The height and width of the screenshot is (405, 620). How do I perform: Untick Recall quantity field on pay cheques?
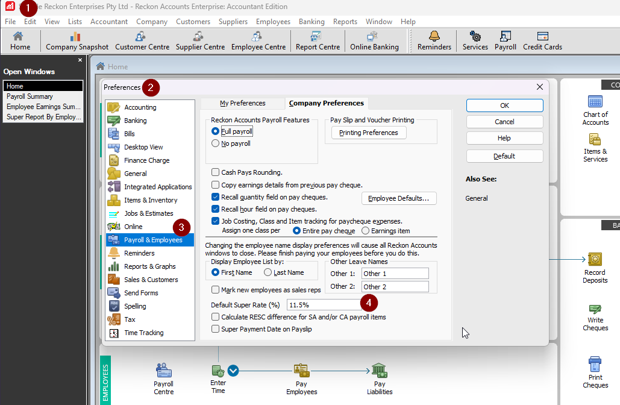[x=216, y=197]
